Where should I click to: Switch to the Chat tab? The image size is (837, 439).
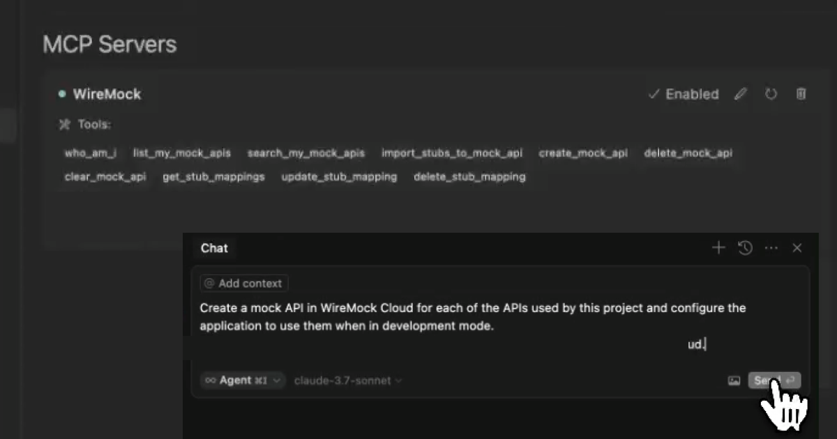[x=214, y=248]
